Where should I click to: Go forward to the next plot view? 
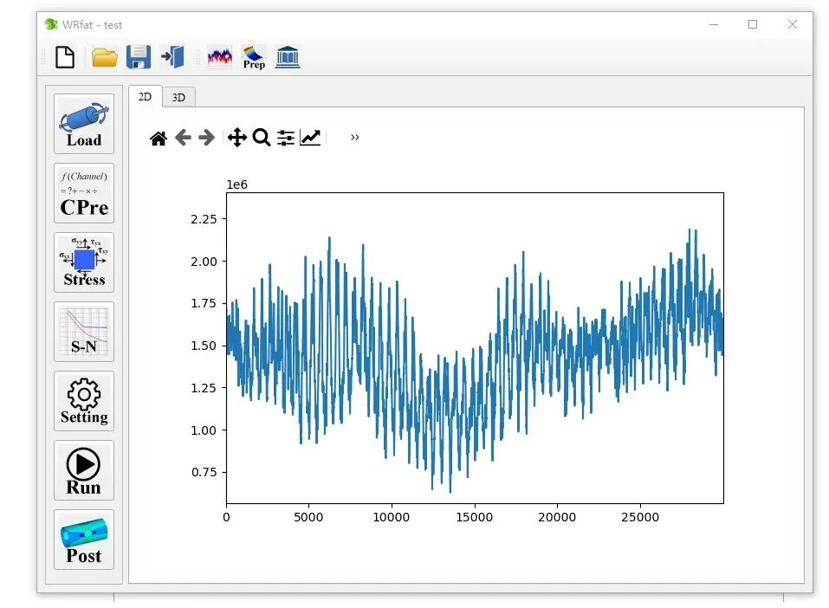[x=207, y=138]
